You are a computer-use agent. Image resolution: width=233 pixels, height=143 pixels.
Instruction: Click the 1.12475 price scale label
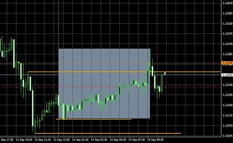point(227,34)
